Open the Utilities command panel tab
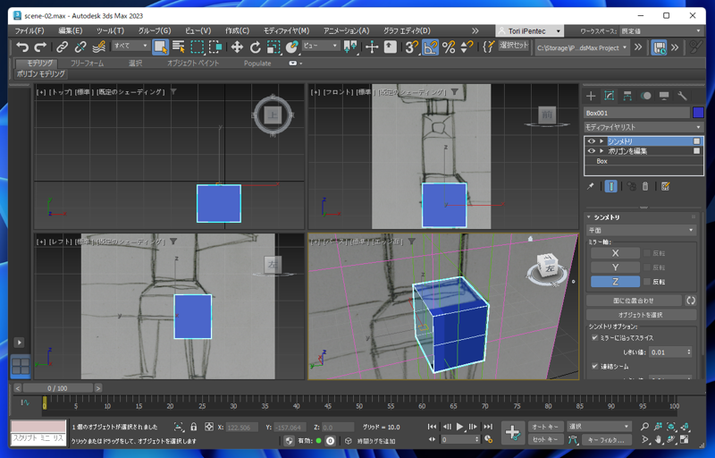The height and width of the screenshot is (458, 715). [682, 96]
